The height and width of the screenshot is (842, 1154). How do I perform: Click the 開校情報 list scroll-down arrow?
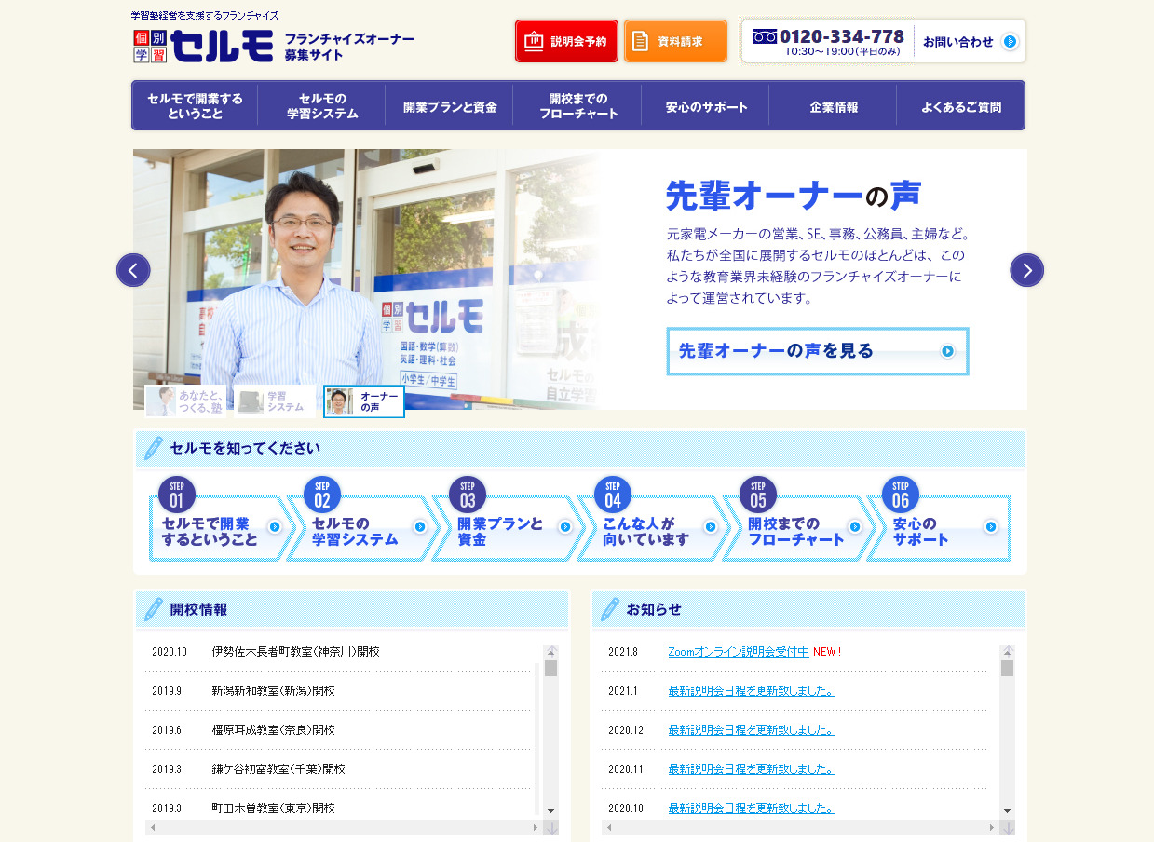550,812
